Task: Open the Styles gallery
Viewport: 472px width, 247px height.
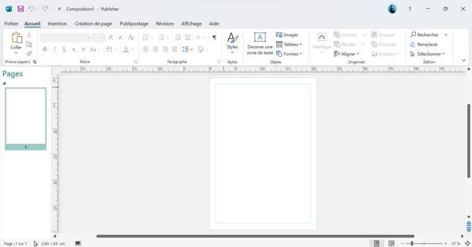Action: 232,43
